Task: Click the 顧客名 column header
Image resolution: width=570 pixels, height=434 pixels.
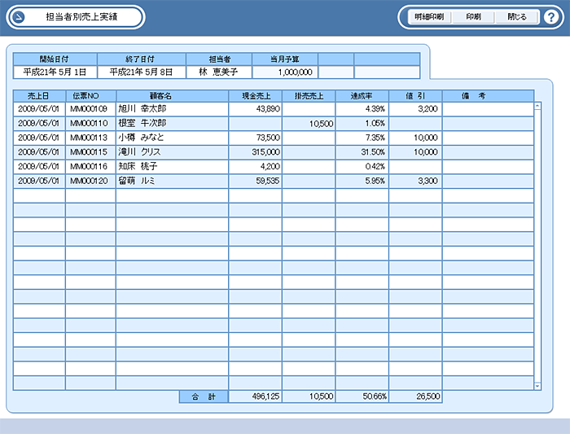Action: (x=172, y=95)
